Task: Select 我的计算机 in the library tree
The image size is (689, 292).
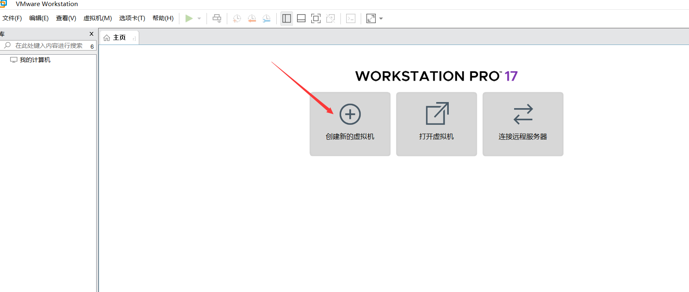Action: [x=35, y=60]
